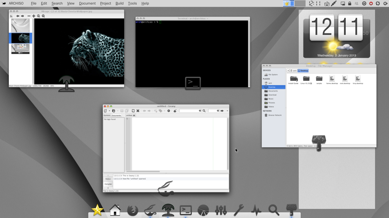
Task: Open the Tools menu
Action: click(132, 3)
